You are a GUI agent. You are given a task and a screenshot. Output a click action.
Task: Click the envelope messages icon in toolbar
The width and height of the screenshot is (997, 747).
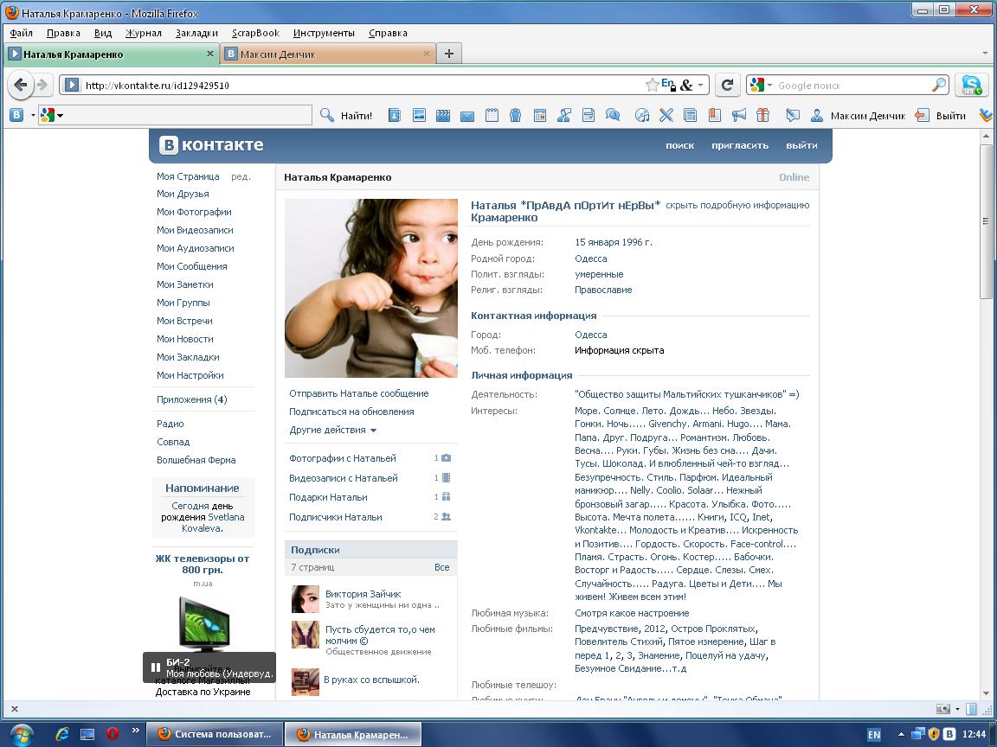467,116
